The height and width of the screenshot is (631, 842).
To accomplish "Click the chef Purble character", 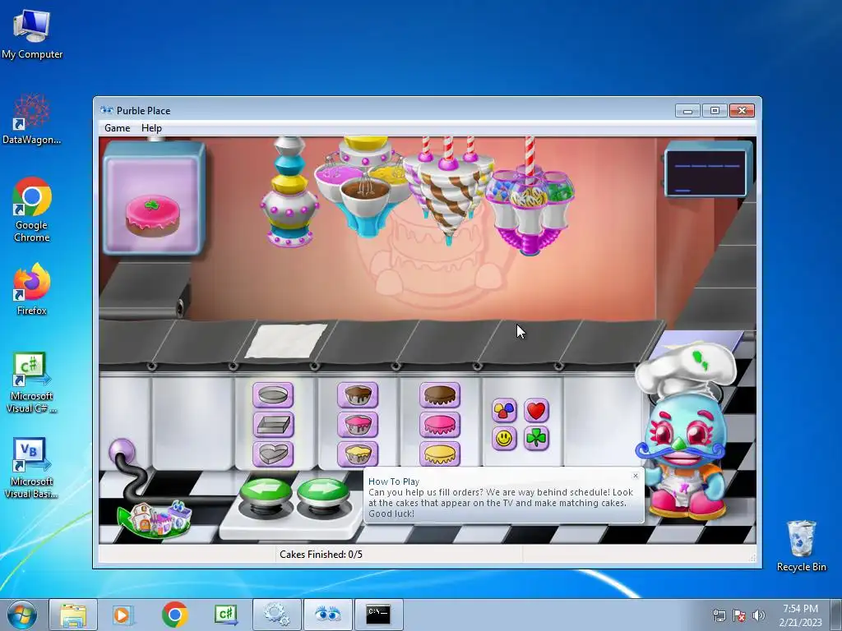I will (x=685, y=432).
